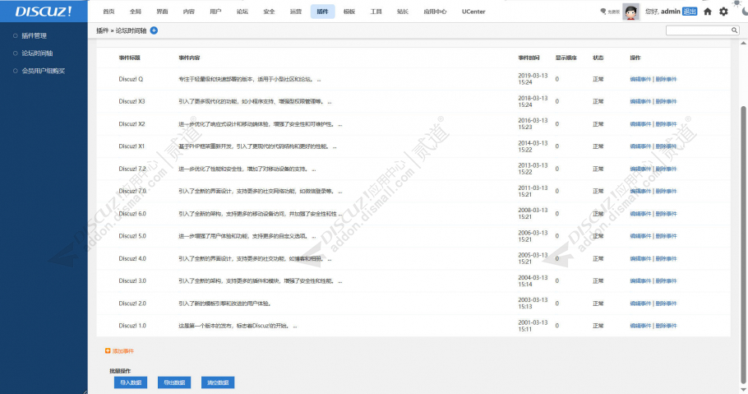Screen dimensions: 748x394
Task: Open the 应用中心 menu
Action: tap(435, 12)
